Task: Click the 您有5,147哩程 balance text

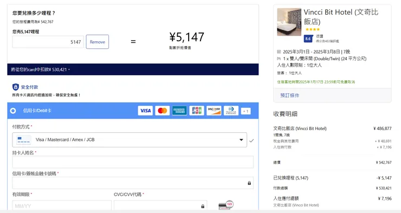Action: (25, 32)
